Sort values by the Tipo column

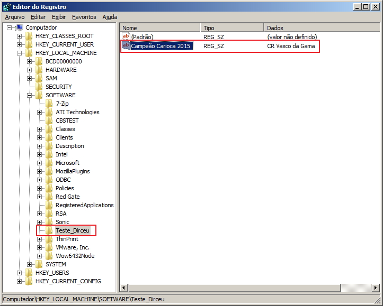click(232, 28)
